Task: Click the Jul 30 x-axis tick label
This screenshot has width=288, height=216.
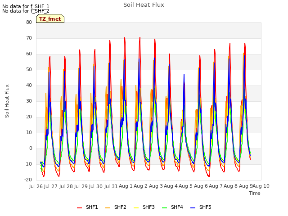Action: tap(96, 186)
